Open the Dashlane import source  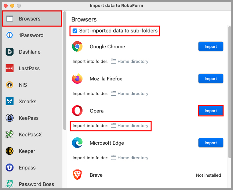click(x=32, y=52)
